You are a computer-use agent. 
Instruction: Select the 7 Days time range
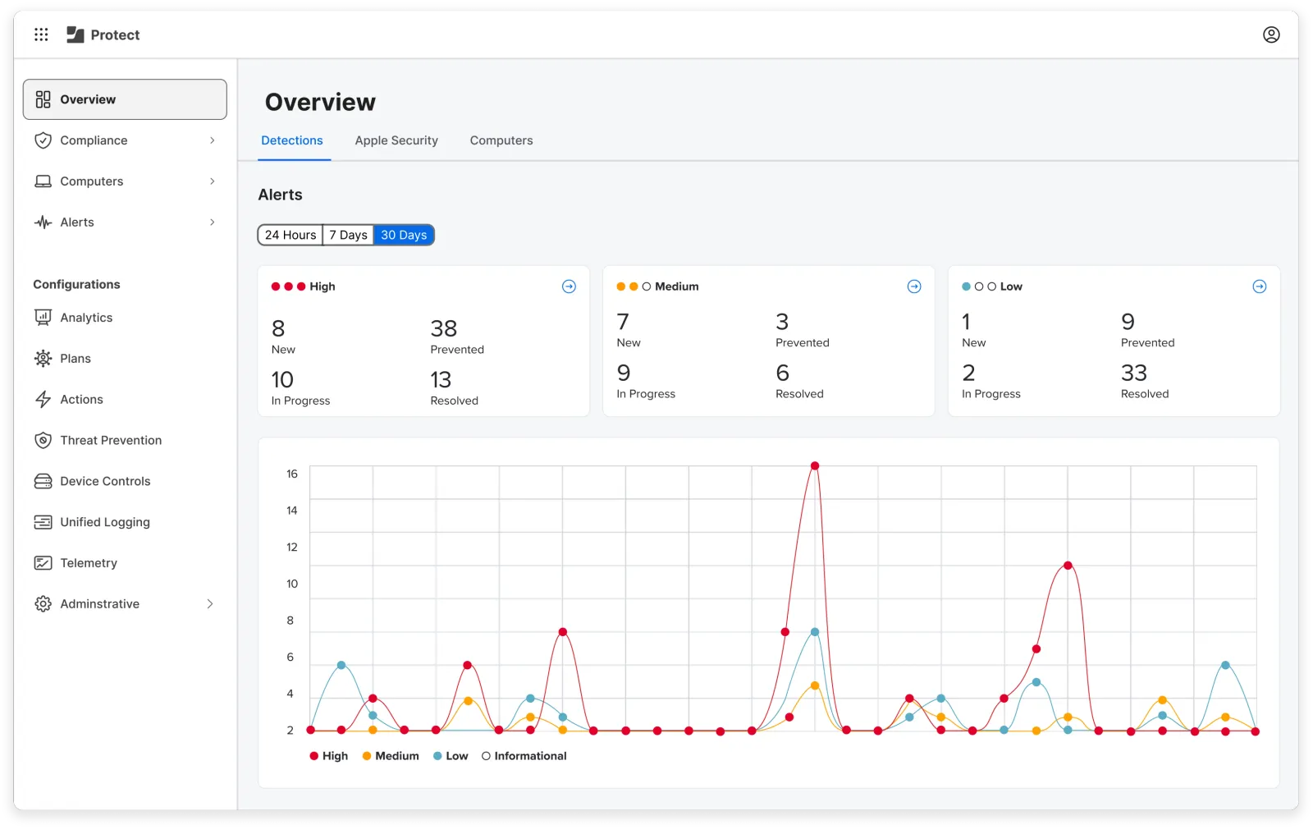(347, 235)
